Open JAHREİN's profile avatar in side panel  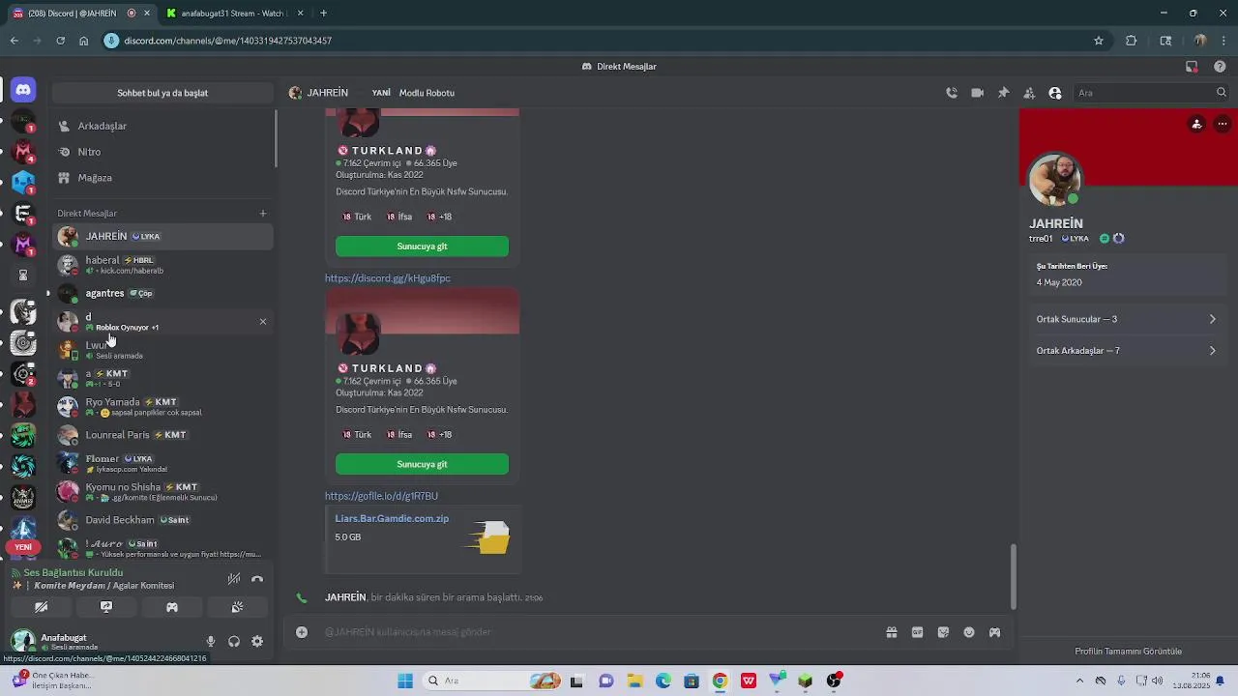click(x=1055, y=179)
